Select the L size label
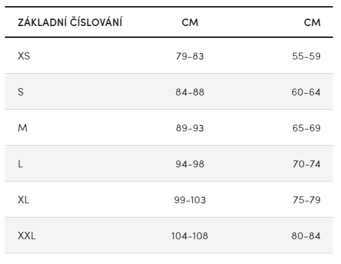This screenshot has width=341, height=264. click(x=20, y=164)
